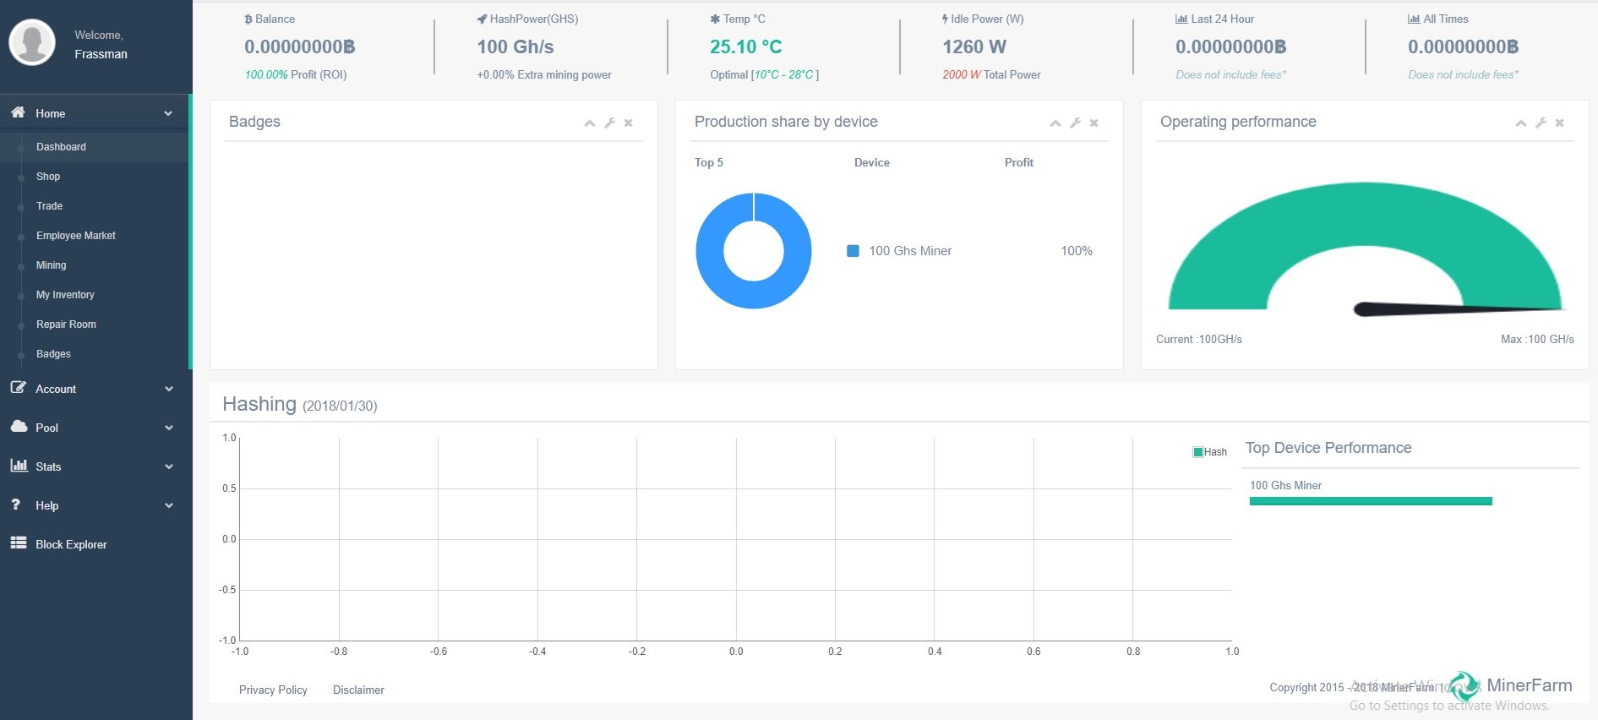Open wrench settings for Production share panel

[1075, 123]
